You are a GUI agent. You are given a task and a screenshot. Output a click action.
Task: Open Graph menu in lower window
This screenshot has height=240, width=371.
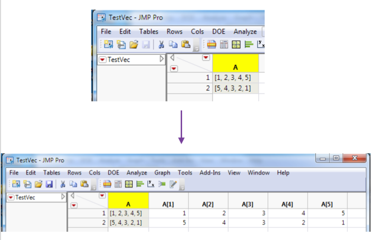162,173
